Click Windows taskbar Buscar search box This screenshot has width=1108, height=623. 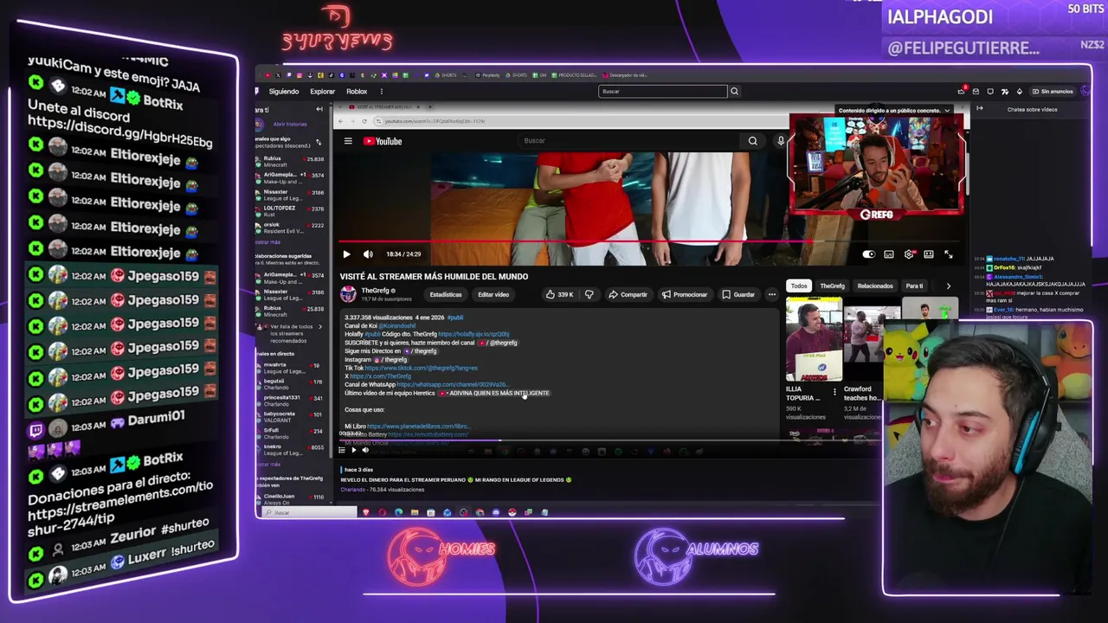(x=311, y=512)
